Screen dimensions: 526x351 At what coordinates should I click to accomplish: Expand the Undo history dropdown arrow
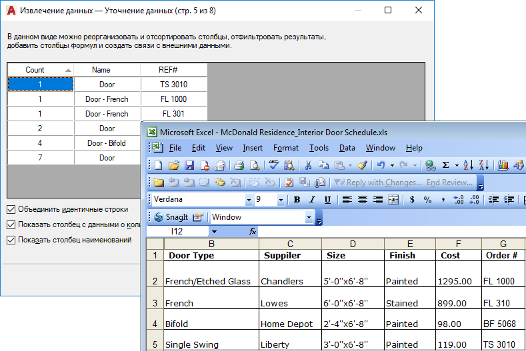(392, 165)
